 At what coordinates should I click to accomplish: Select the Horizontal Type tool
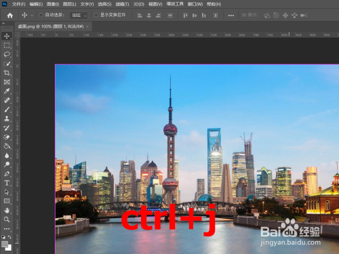pyautogui.click(x=7, y=183)
